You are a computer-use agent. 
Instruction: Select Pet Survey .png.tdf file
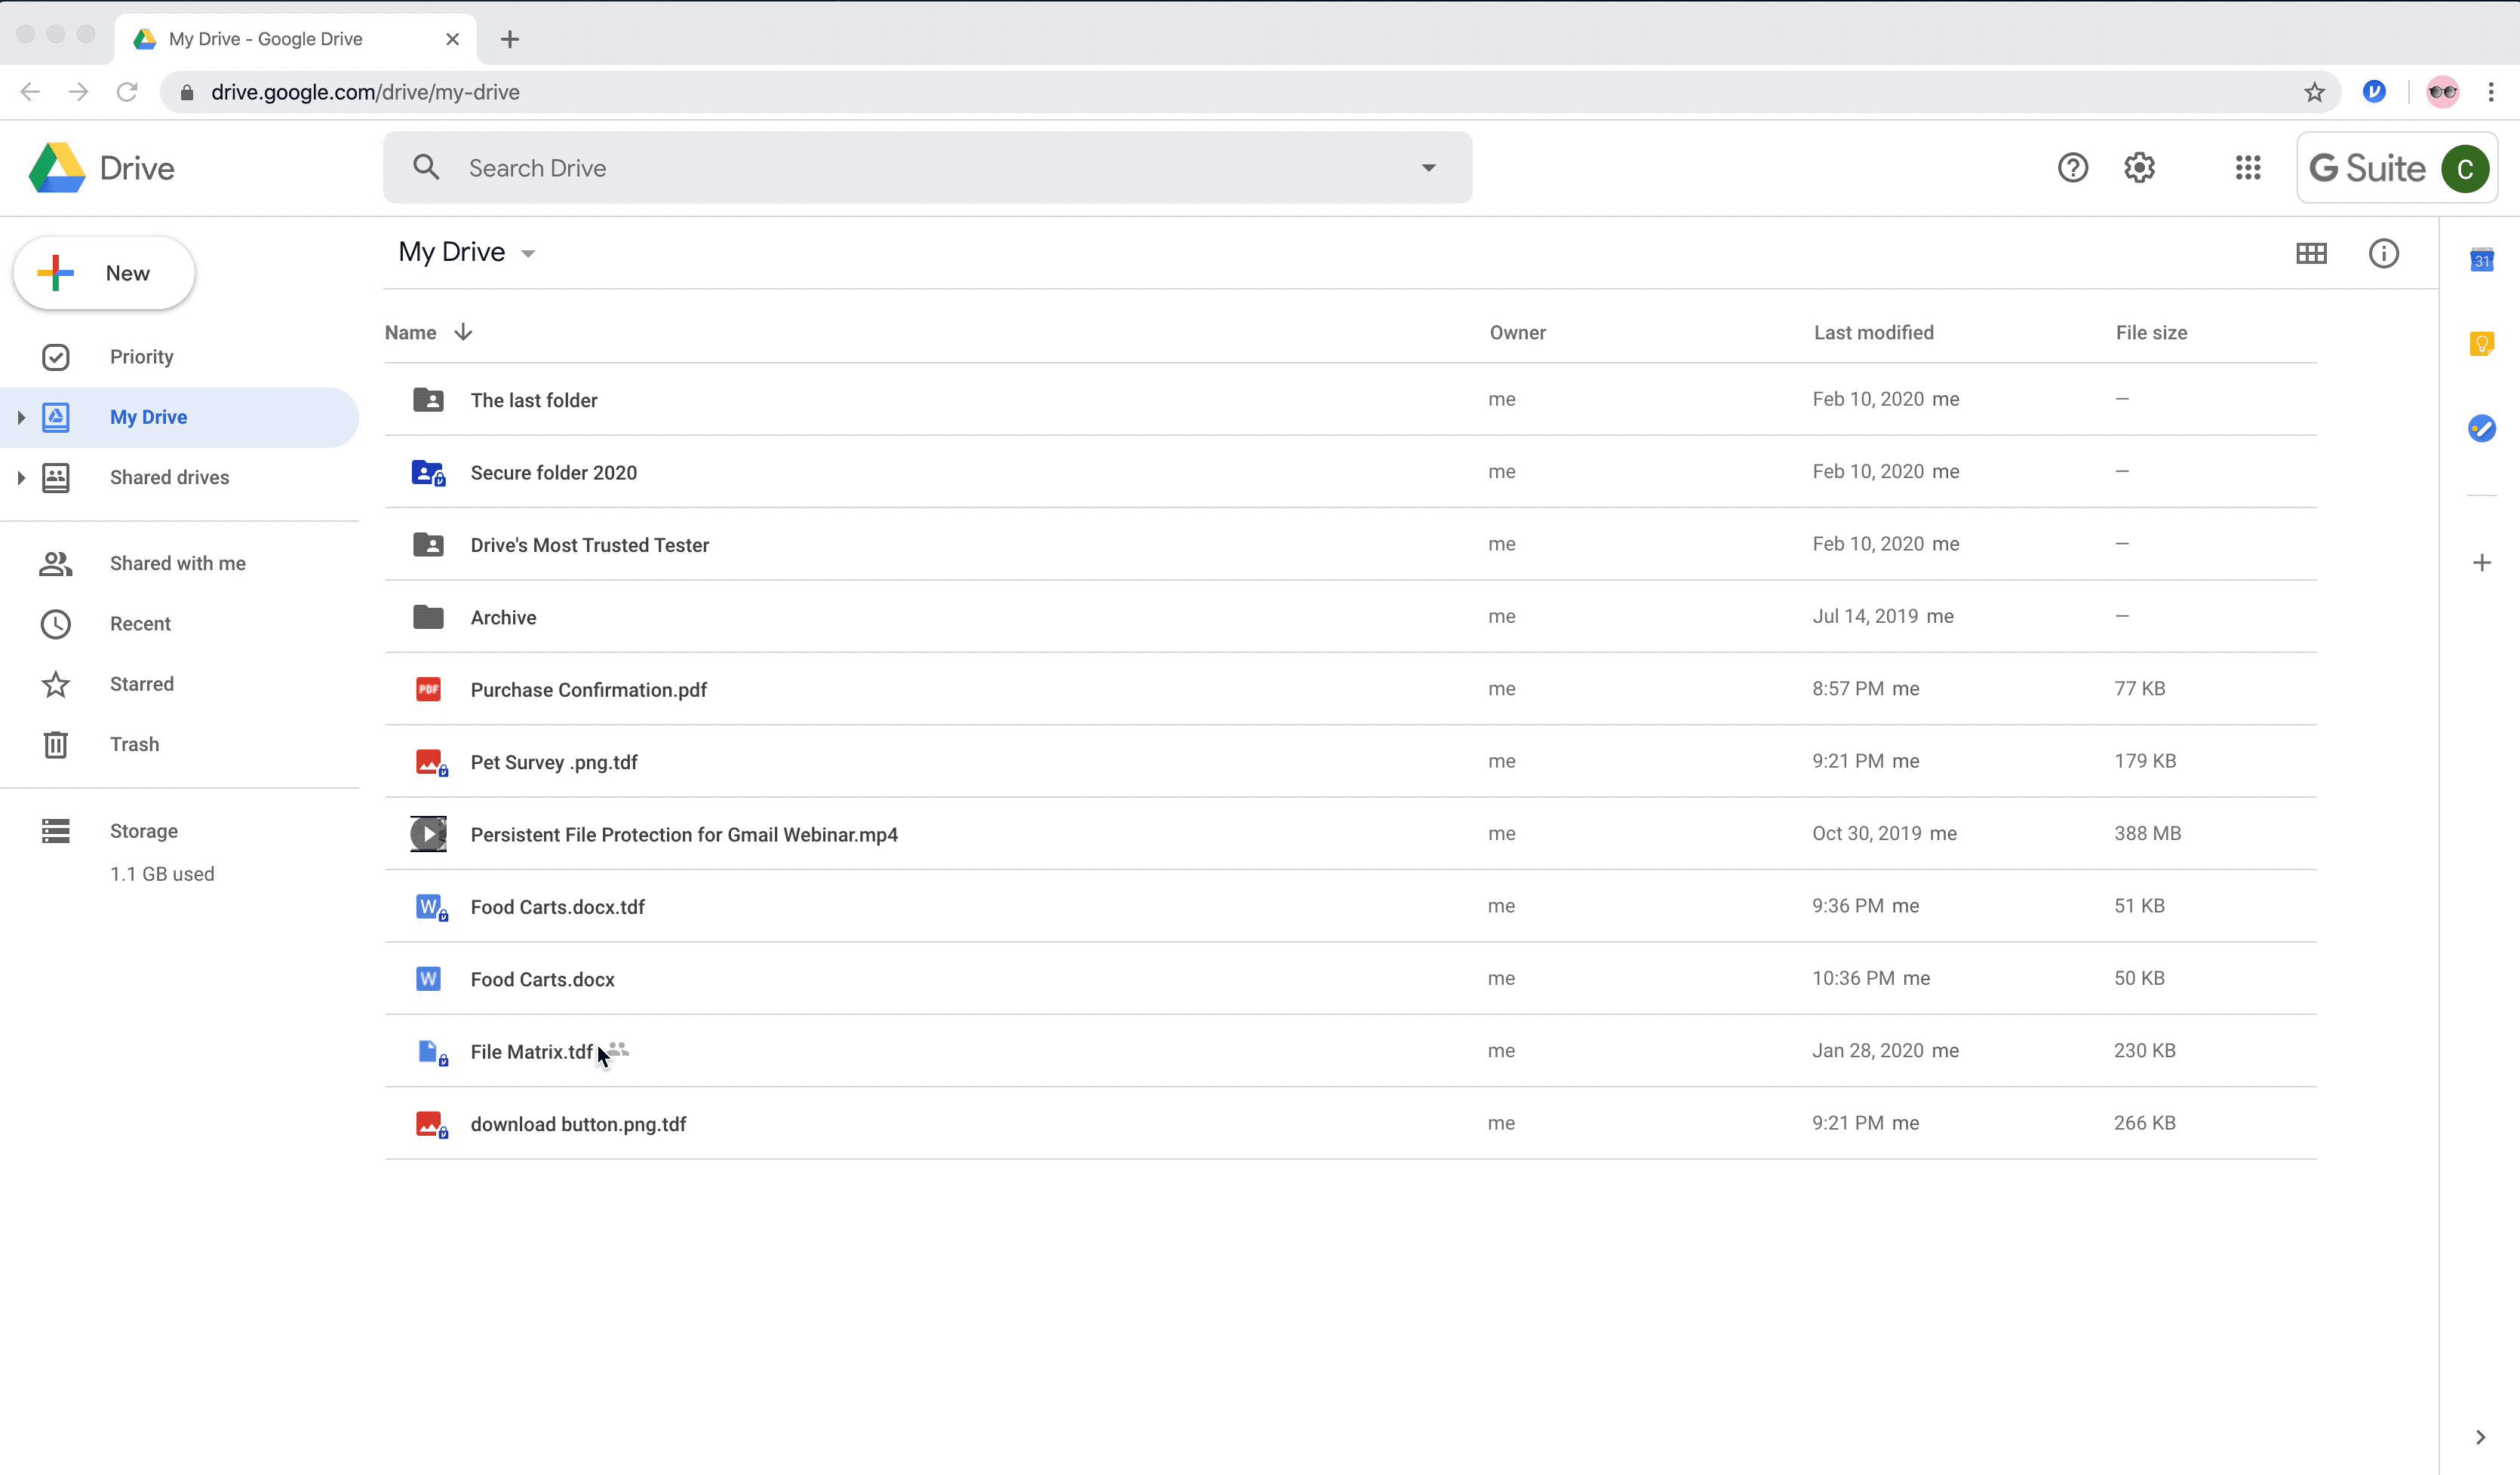pos(1350,762)
